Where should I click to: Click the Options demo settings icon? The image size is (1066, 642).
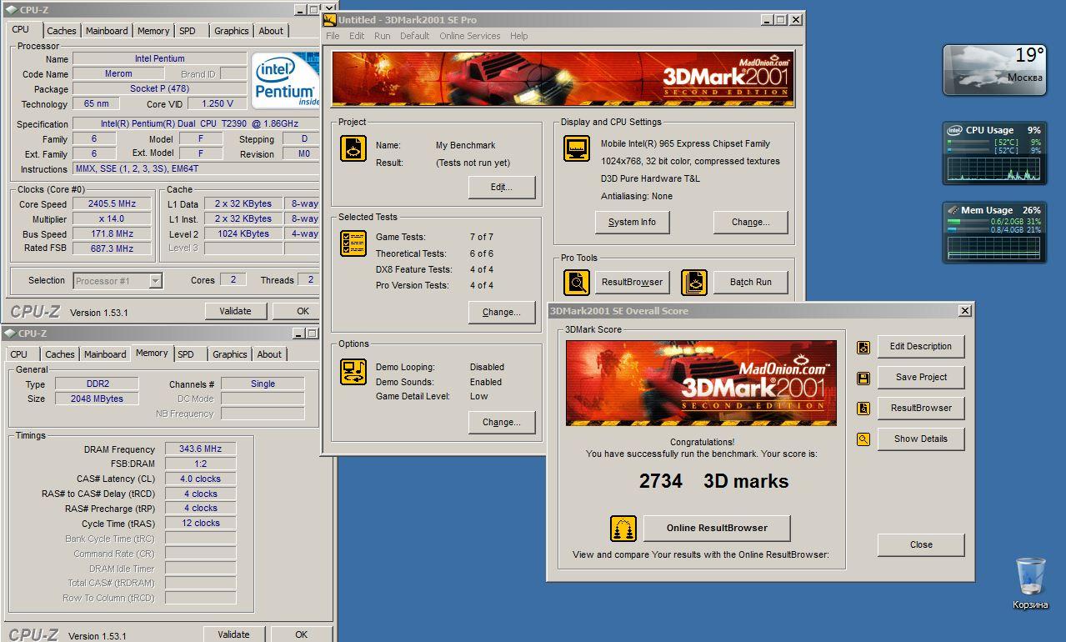coord(353,372)
